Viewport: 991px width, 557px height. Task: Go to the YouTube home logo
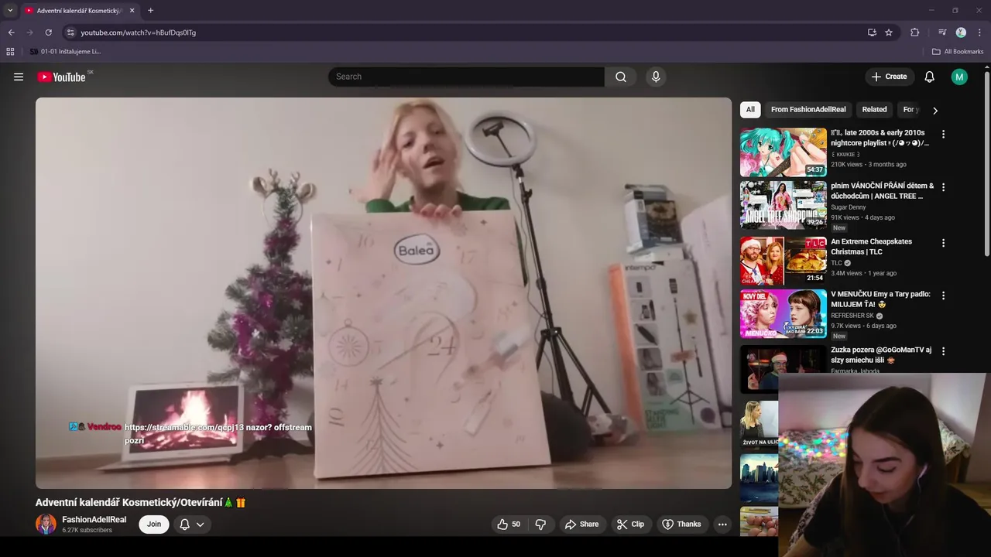(x=61, y=77)
